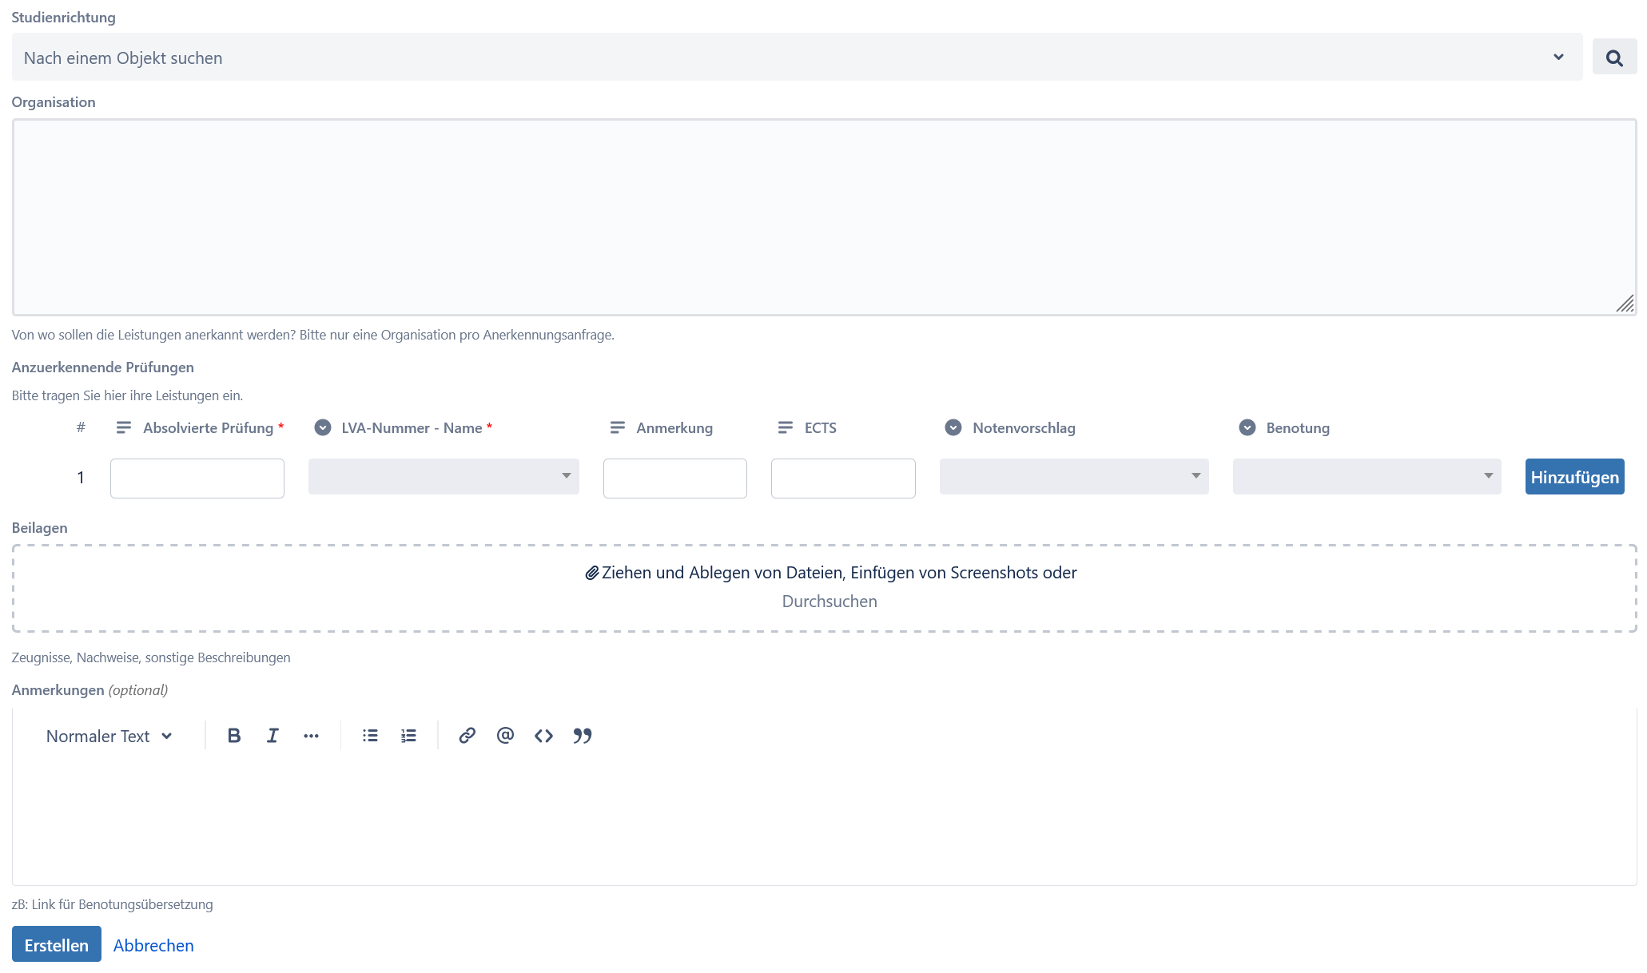
Task: Click Durchsuchen to browse files
Action: [x=829, y=602]
